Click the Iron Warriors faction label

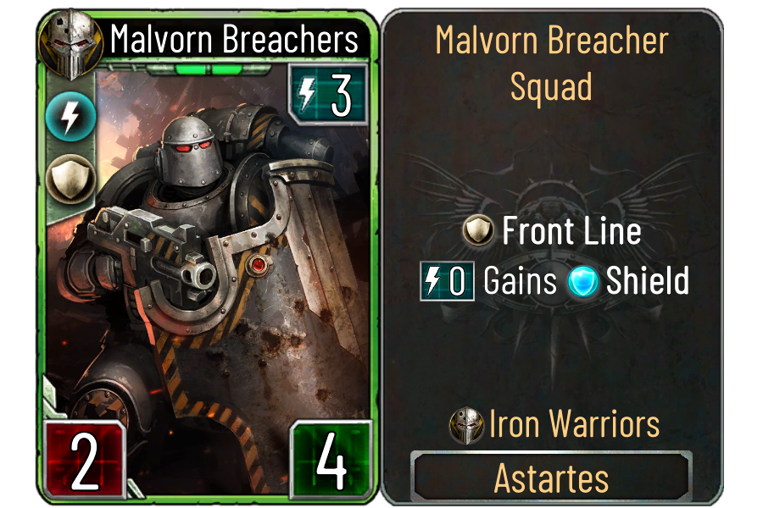(574, 424)
